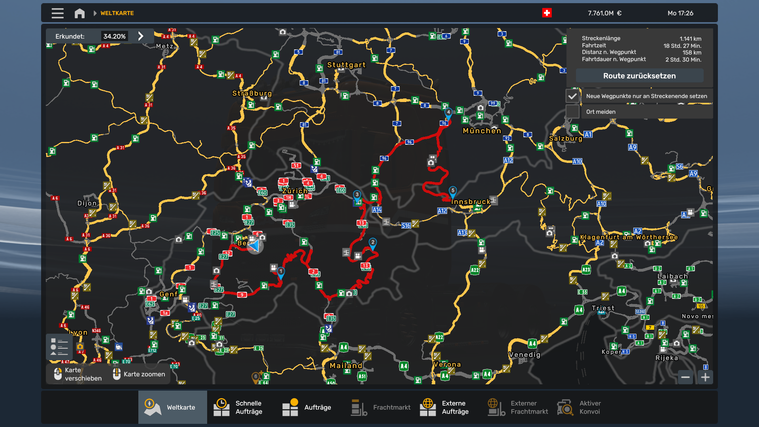Image resolution: width=759 pixels, height=427 pixels.
Task: Open Externe Aufträge tab
Action: pos(448,407)
